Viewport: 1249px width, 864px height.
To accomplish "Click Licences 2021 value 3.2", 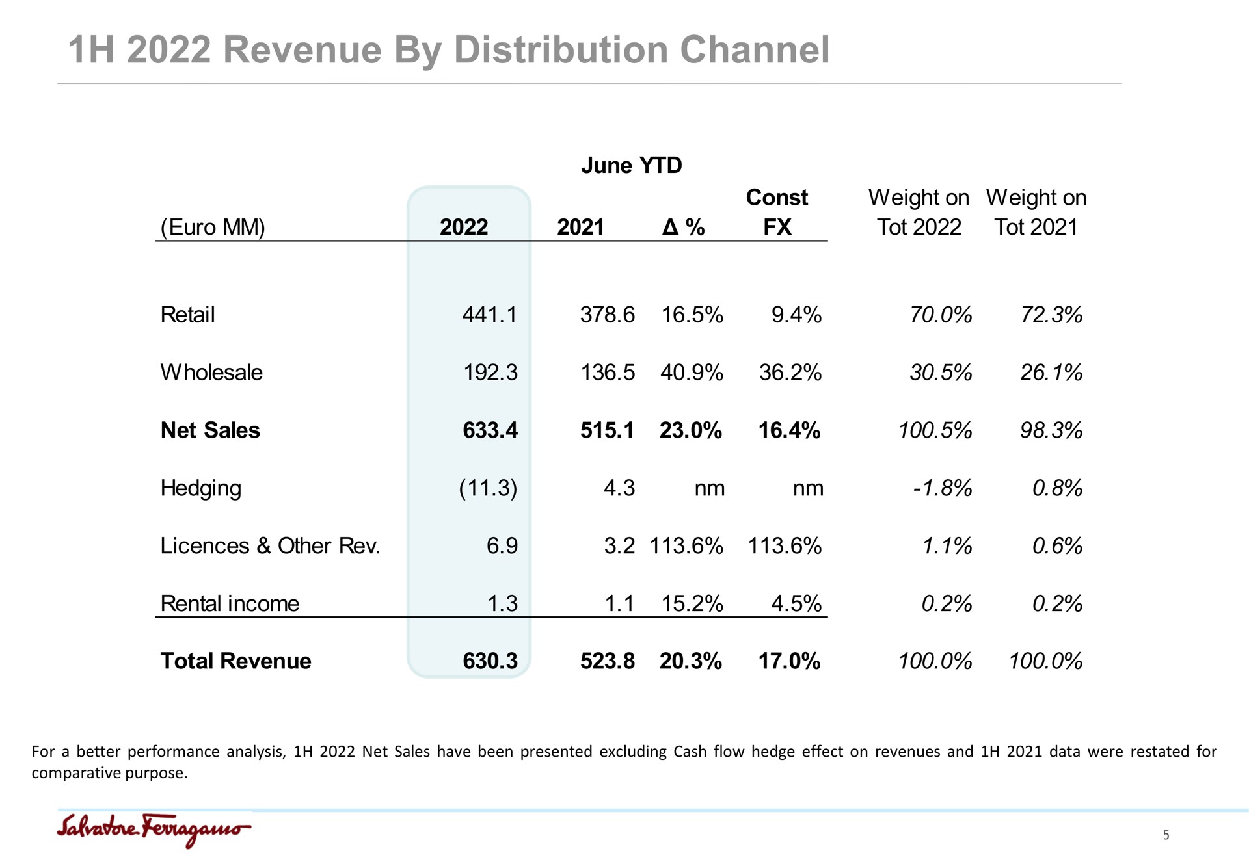I will coord(619,546).
